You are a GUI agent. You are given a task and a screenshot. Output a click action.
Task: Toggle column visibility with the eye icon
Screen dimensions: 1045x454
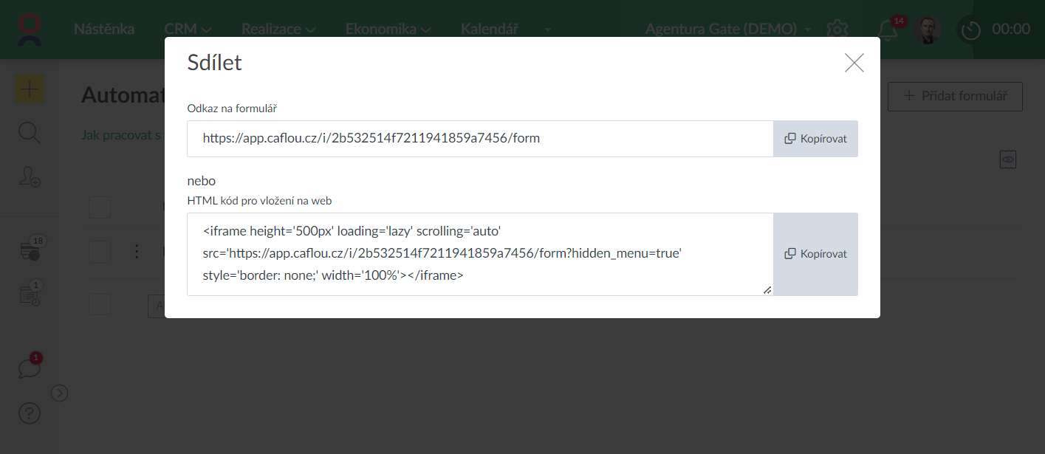[x=1008, y=159]
